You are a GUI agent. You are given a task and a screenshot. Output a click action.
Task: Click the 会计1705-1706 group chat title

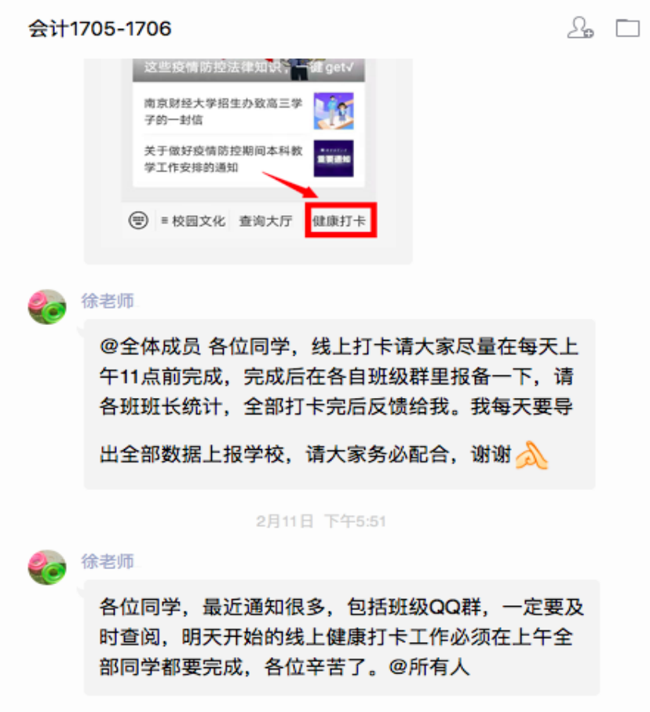point(100,28)
